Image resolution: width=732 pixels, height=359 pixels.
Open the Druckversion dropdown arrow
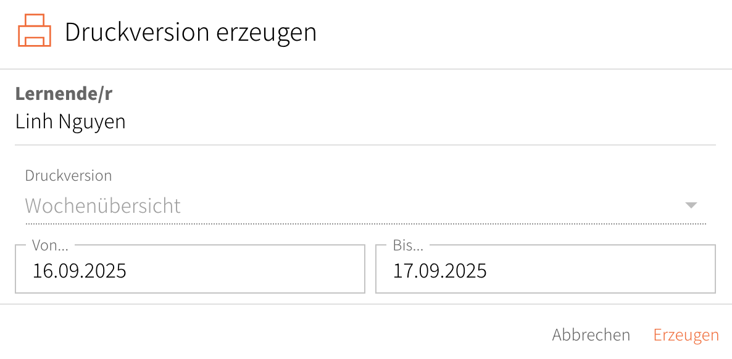click(691, 205)
